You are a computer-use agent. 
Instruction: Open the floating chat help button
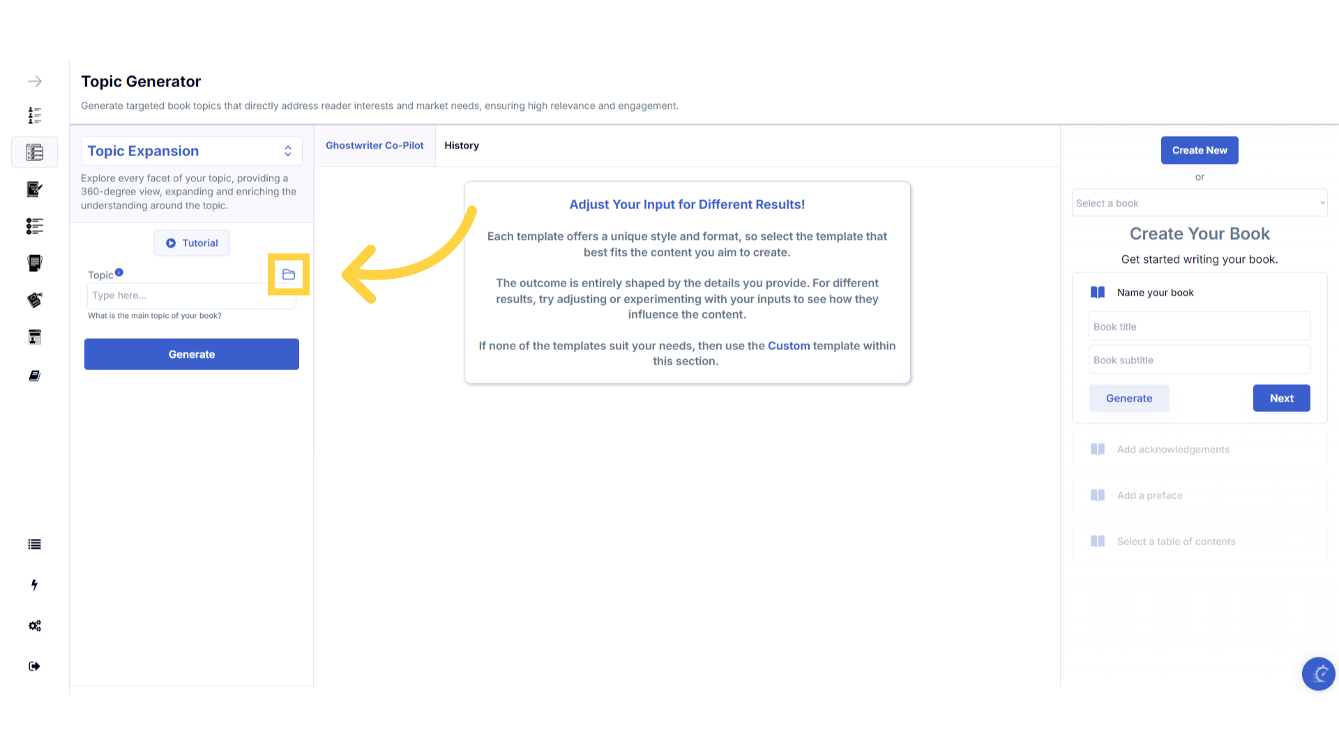click(x=1318, y=674)
